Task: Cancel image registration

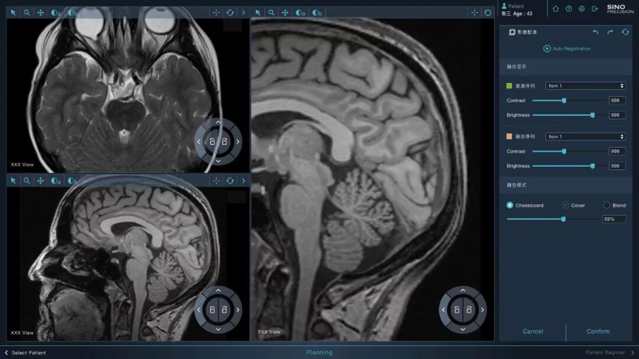Action: (x=532, y=331)
